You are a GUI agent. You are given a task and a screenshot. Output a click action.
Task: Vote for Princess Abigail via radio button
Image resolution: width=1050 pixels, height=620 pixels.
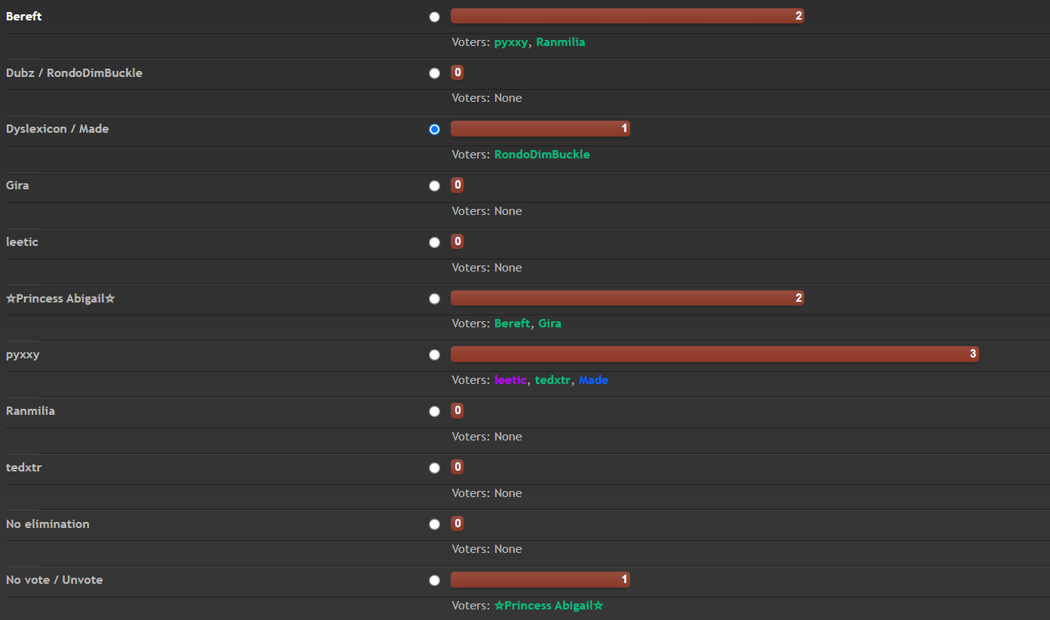click(434, 299)
